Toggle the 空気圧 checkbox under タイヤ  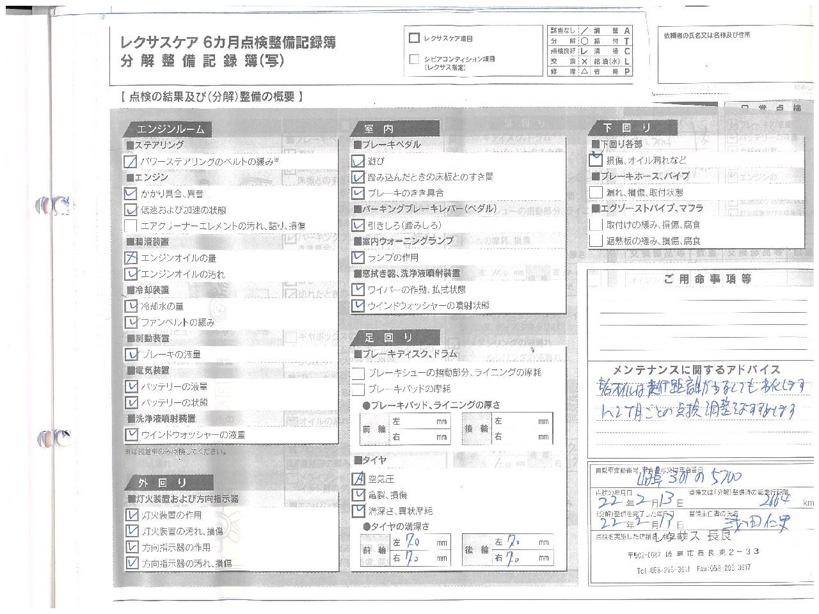coord(358,478)
